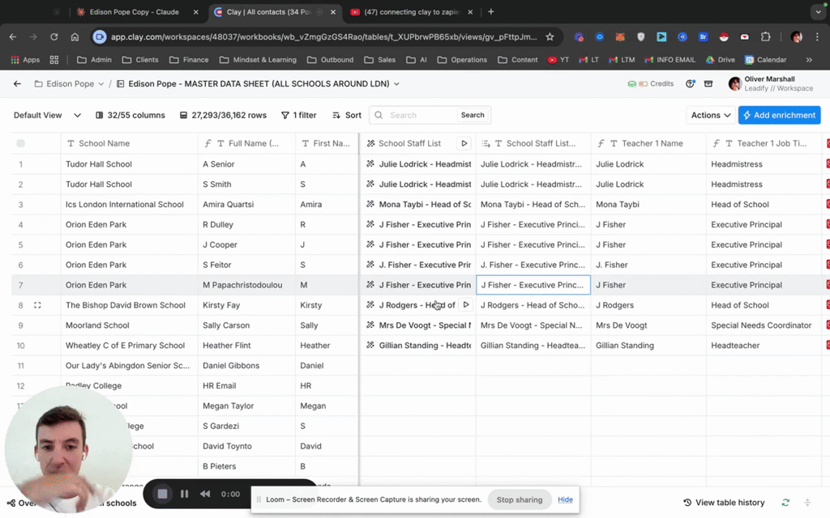Viewport: 830px width, 518px height.
Task: Click the help icon next to Credits
Action: click(690, 84)
